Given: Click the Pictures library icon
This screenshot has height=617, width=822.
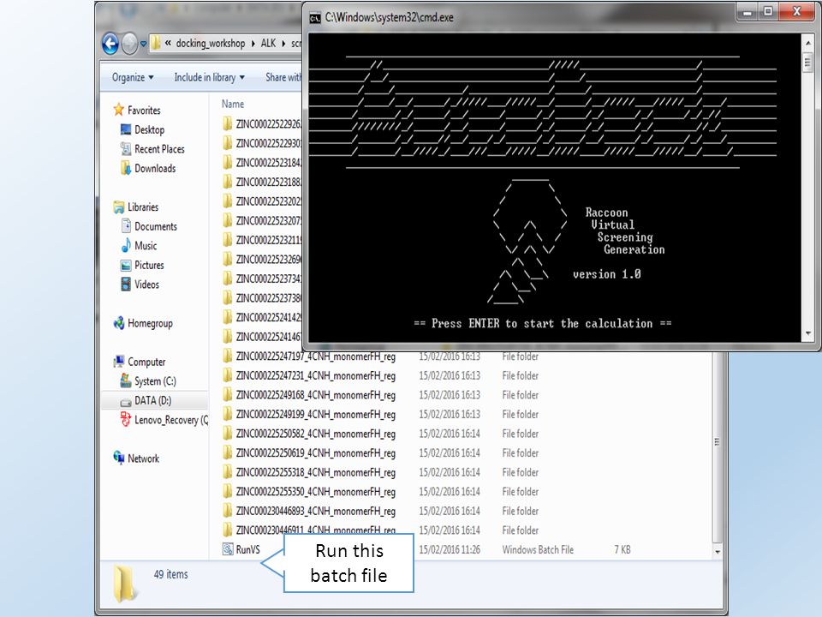Looking at the screenshot, I should 126,265.
